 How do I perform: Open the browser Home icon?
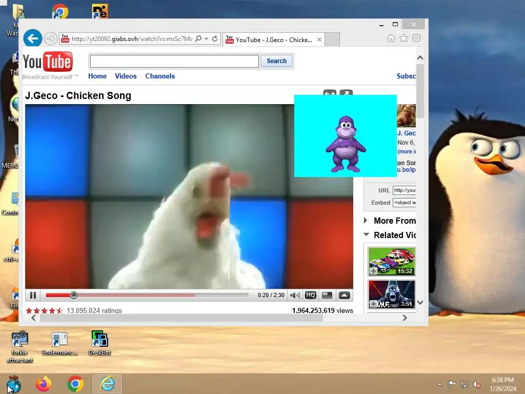[x=391, y=38]
